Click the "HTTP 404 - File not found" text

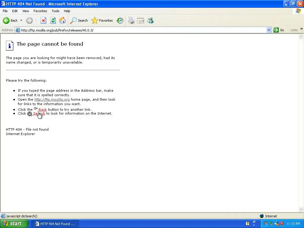tap(27, 129)
